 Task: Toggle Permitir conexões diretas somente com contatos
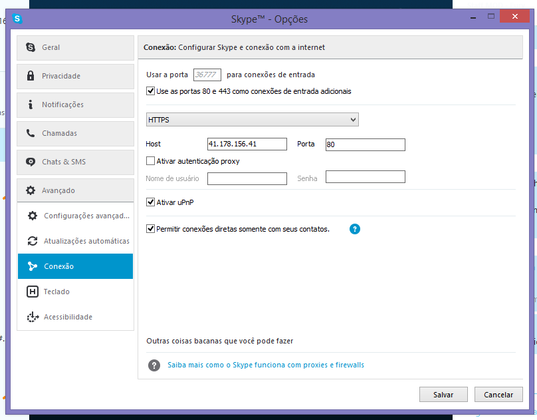tap(150, 229)
